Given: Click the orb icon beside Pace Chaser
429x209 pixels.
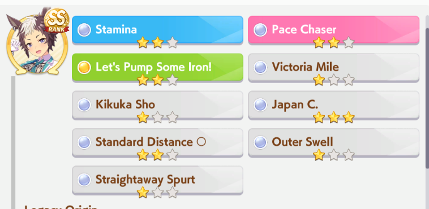Looking at the screenshot, I should pos(260,29).
